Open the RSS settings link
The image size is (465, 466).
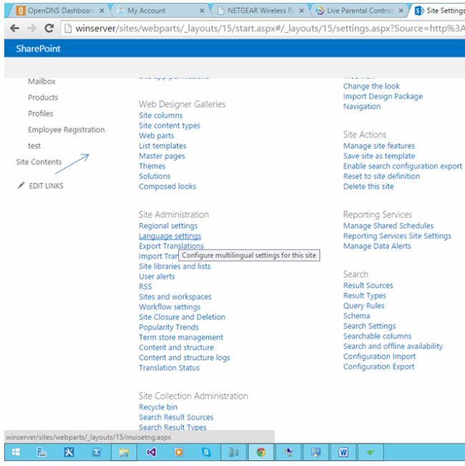click(145, 286)
